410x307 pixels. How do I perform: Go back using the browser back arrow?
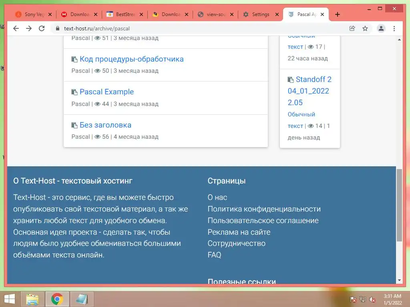pos(16,28)
